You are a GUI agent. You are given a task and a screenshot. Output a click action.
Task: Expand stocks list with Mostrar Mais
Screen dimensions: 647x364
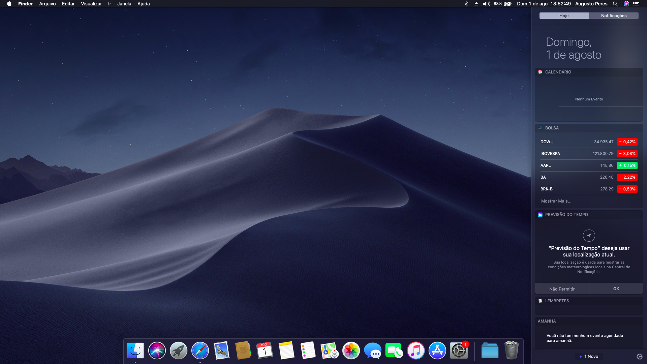click(x=556, y=201)
